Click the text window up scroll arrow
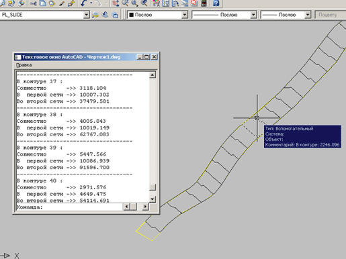 (x=153, y=75)
